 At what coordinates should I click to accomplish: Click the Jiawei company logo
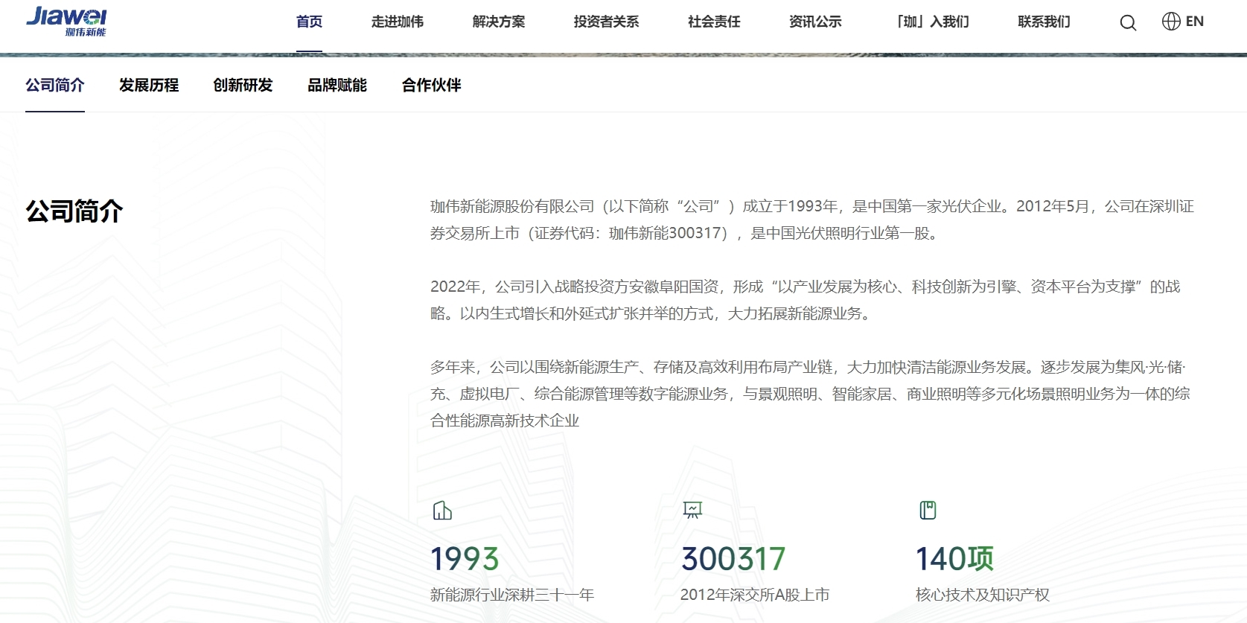point(66,22)
